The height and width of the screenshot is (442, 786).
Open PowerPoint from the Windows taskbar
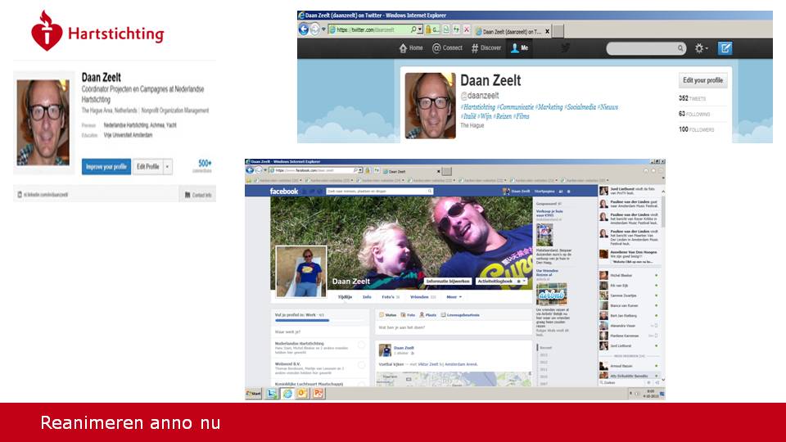tap(318, 394)
